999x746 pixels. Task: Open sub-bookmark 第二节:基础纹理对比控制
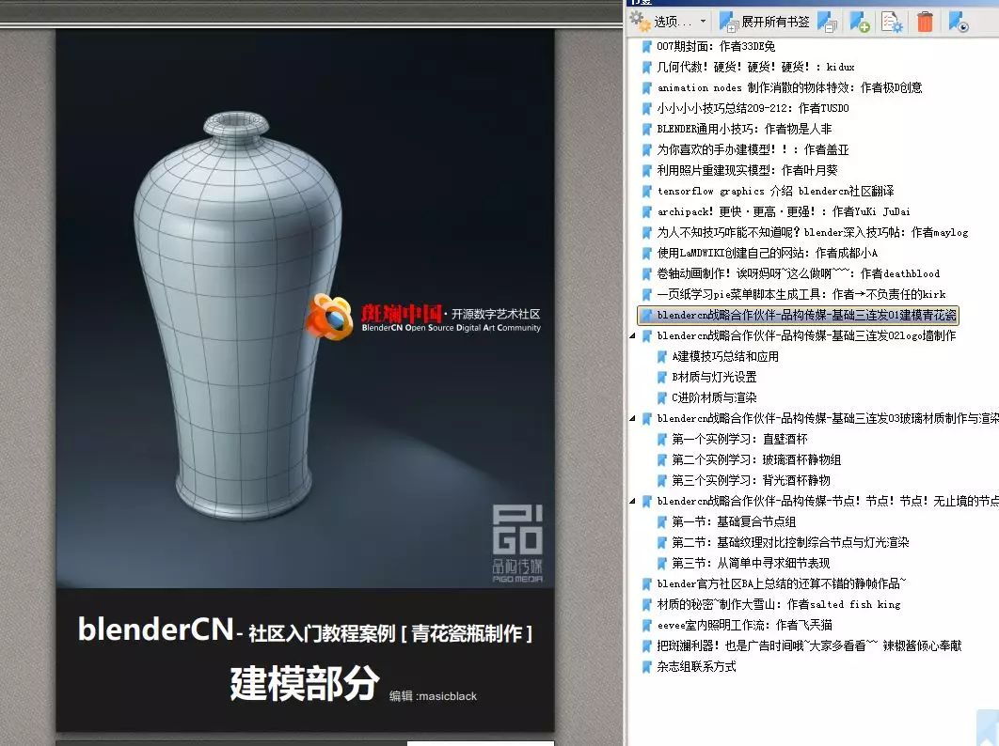click(x=790, y=542)
